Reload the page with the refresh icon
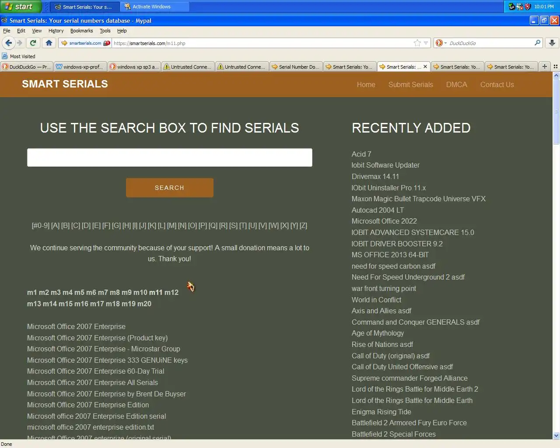This screenshot has width=560, height=448. click(x=33, y=43)
